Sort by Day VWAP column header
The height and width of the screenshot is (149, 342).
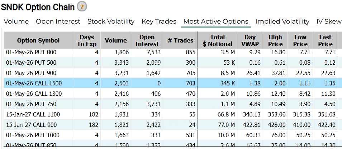click(250, 40)
